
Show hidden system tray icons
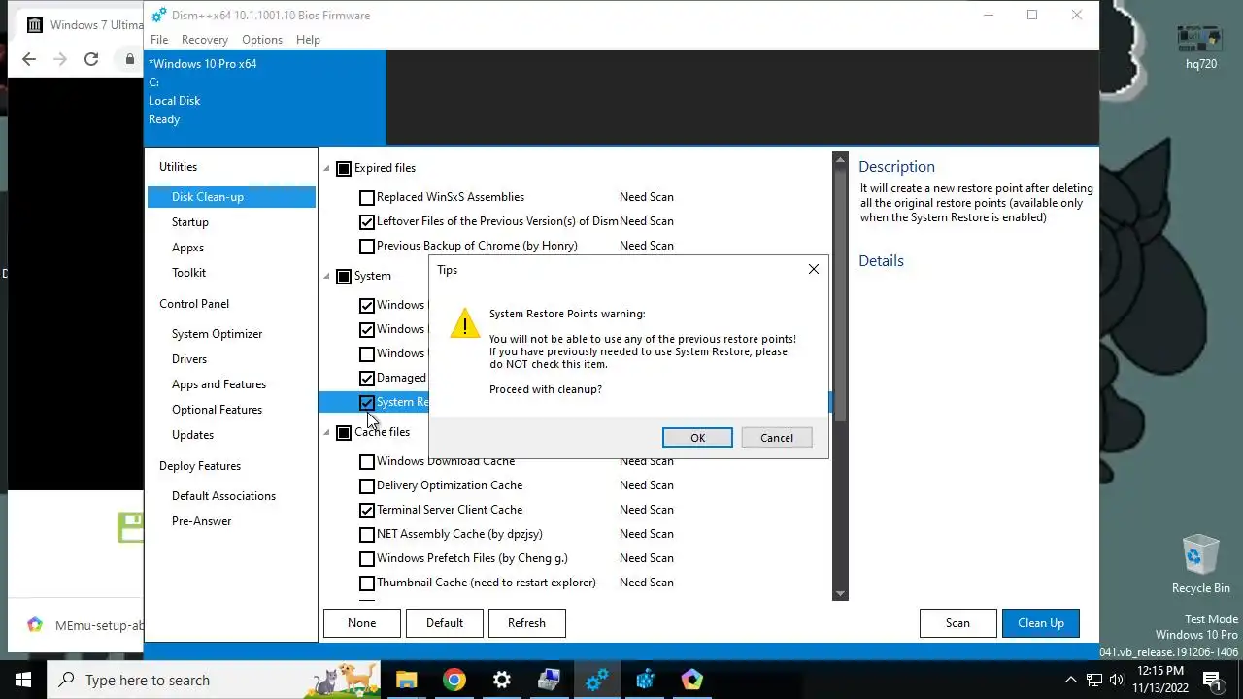click(1071, 680)
